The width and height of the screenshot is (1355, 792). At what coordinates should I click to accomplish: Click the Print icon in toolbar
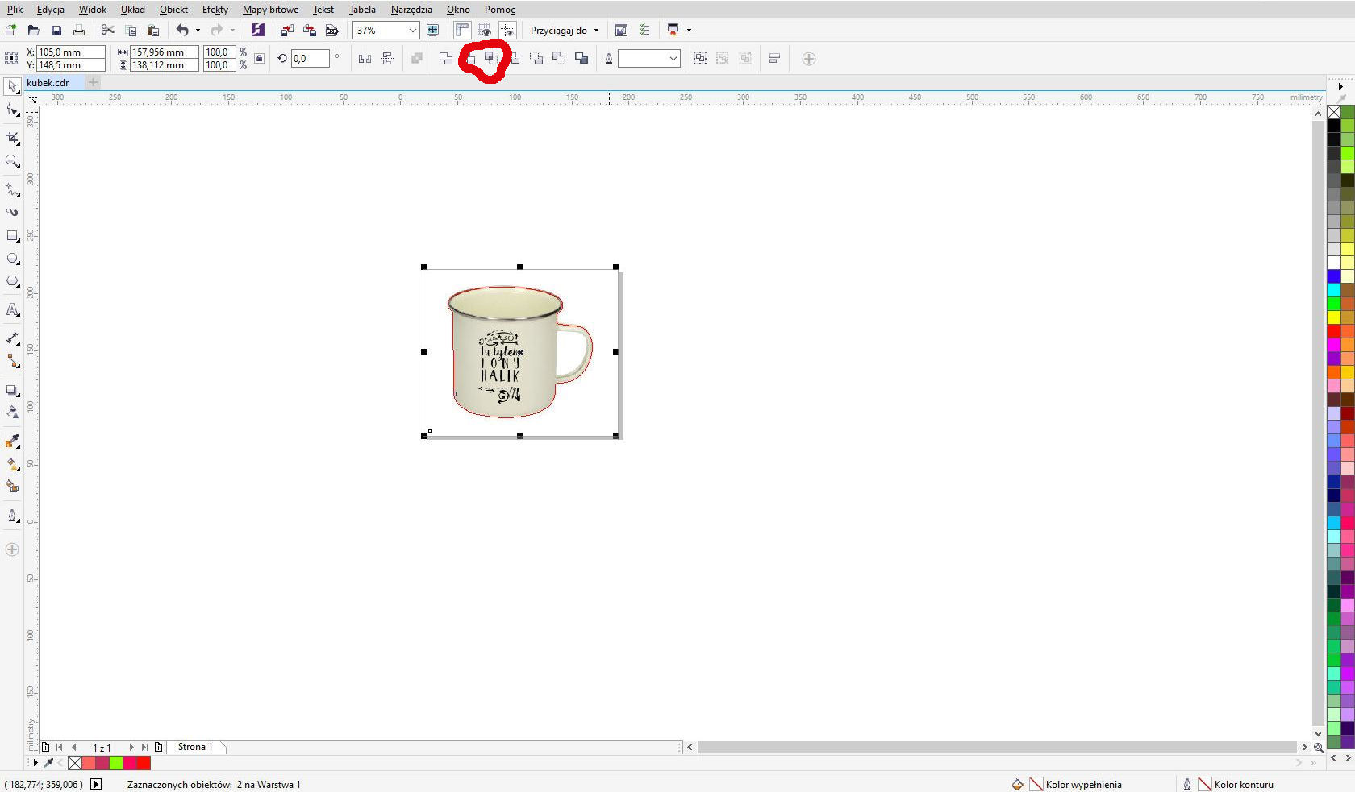[78, 31]
